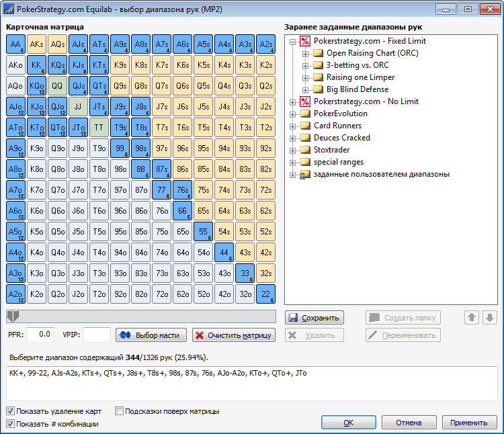Image resolution: width=504 pixels, height=434 pixels.
Task: Toggle the A5o offsuit hand cell
Action: point(15,231)
